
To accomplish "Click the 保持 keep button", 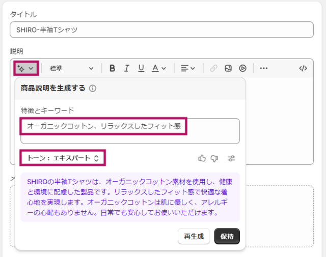I will pos(227,236).
